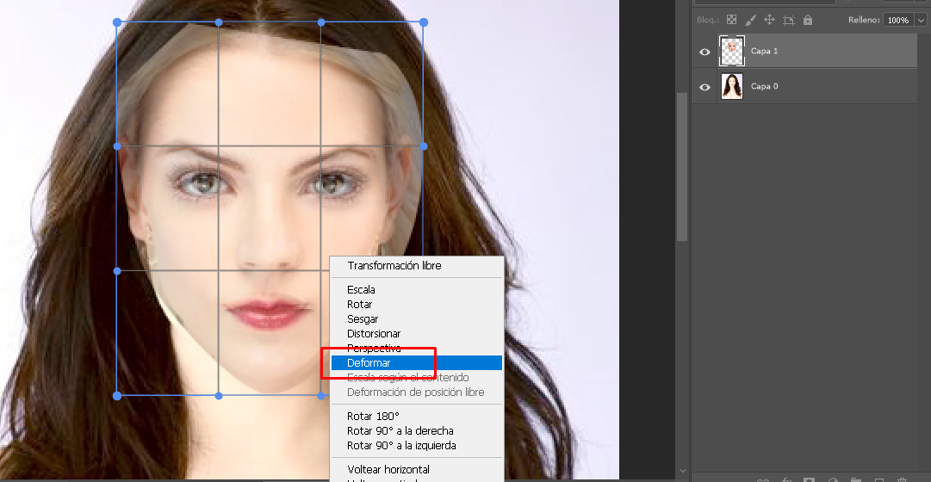Lock image pixels with the brush icon
Screen dimensions: 931x482
click(x=750, y=20)
